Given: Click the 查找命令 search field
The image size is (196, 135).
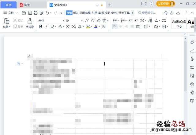Looking at the screenshot, I should 147,13.
